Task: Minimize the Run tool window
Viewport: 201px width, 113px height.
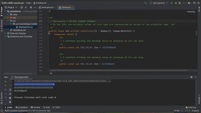Action: point(195,77)
